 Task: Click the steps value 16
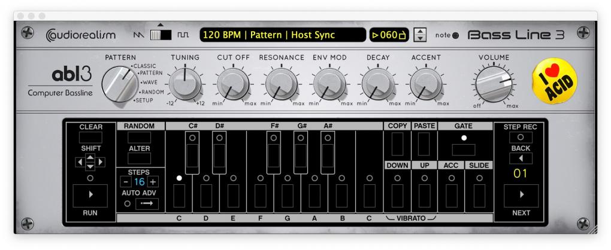pos(140,182)
